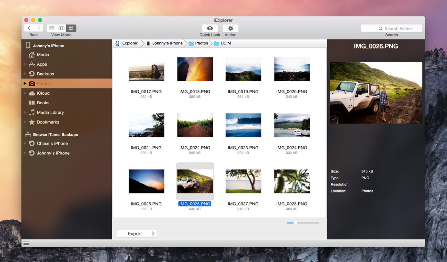Focus the Search Folder field
Screen dimensions: 447x262
point(391,29)
